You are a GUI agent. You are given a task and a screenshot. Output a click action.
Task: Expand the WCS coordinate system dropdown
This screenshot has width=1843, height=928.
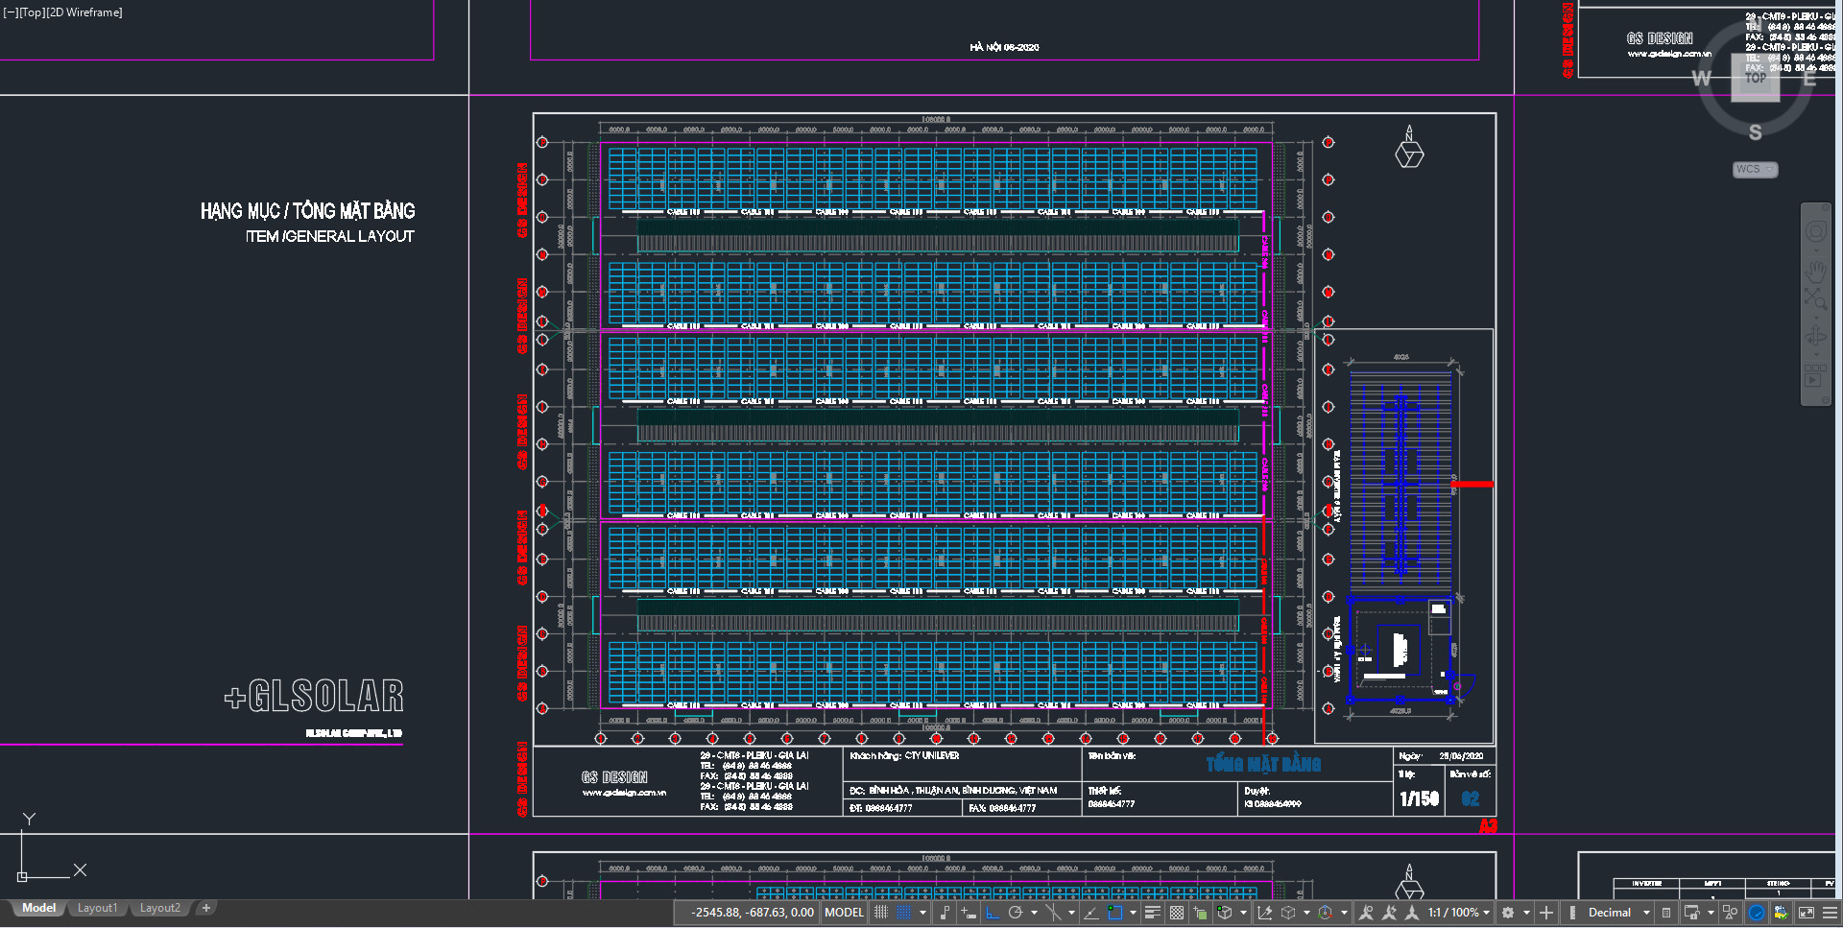pos(1755,170)
